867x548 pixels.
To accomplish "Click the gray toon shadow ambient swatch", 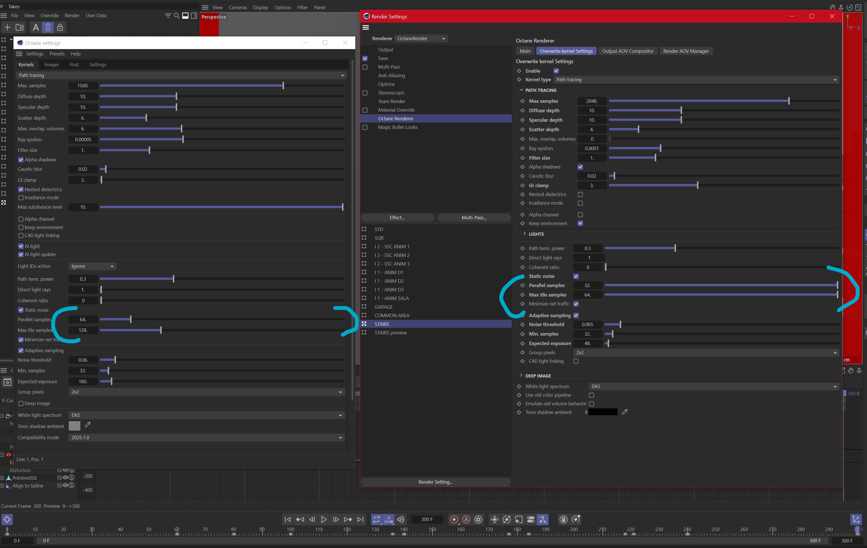I will pos(74,426).
